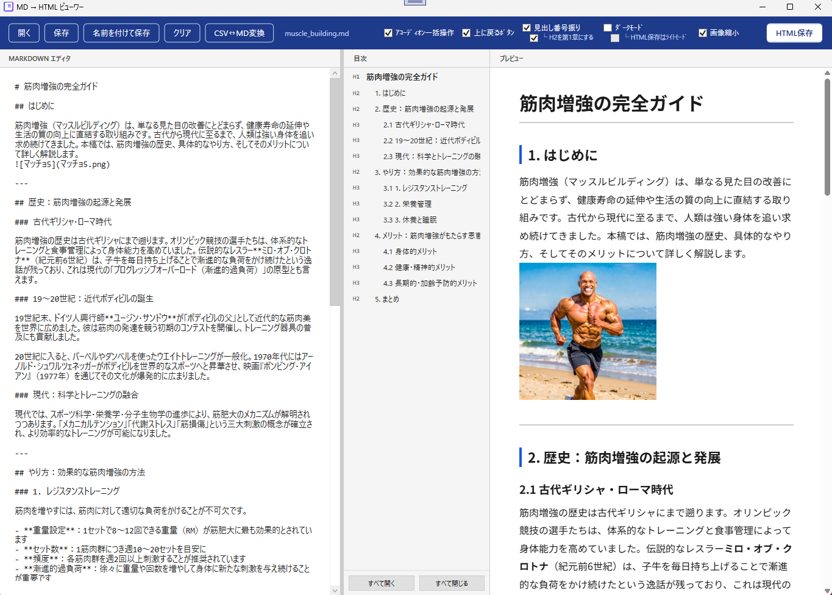
Task: Uncheck the 上に戻るボタン option
Action: coord(466,33)
